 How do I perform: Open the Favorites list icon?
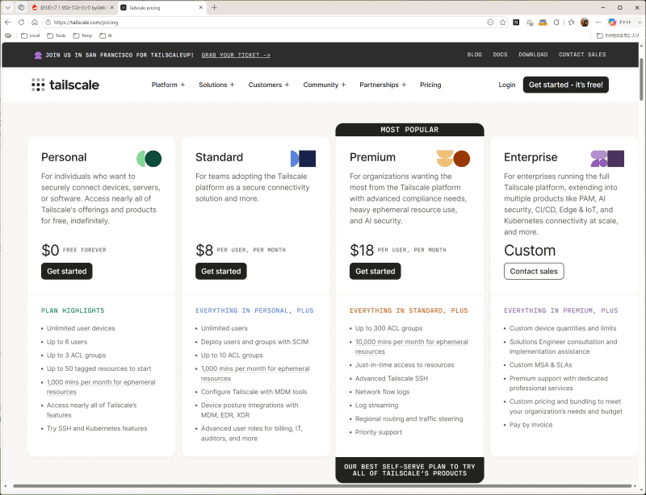571,23
